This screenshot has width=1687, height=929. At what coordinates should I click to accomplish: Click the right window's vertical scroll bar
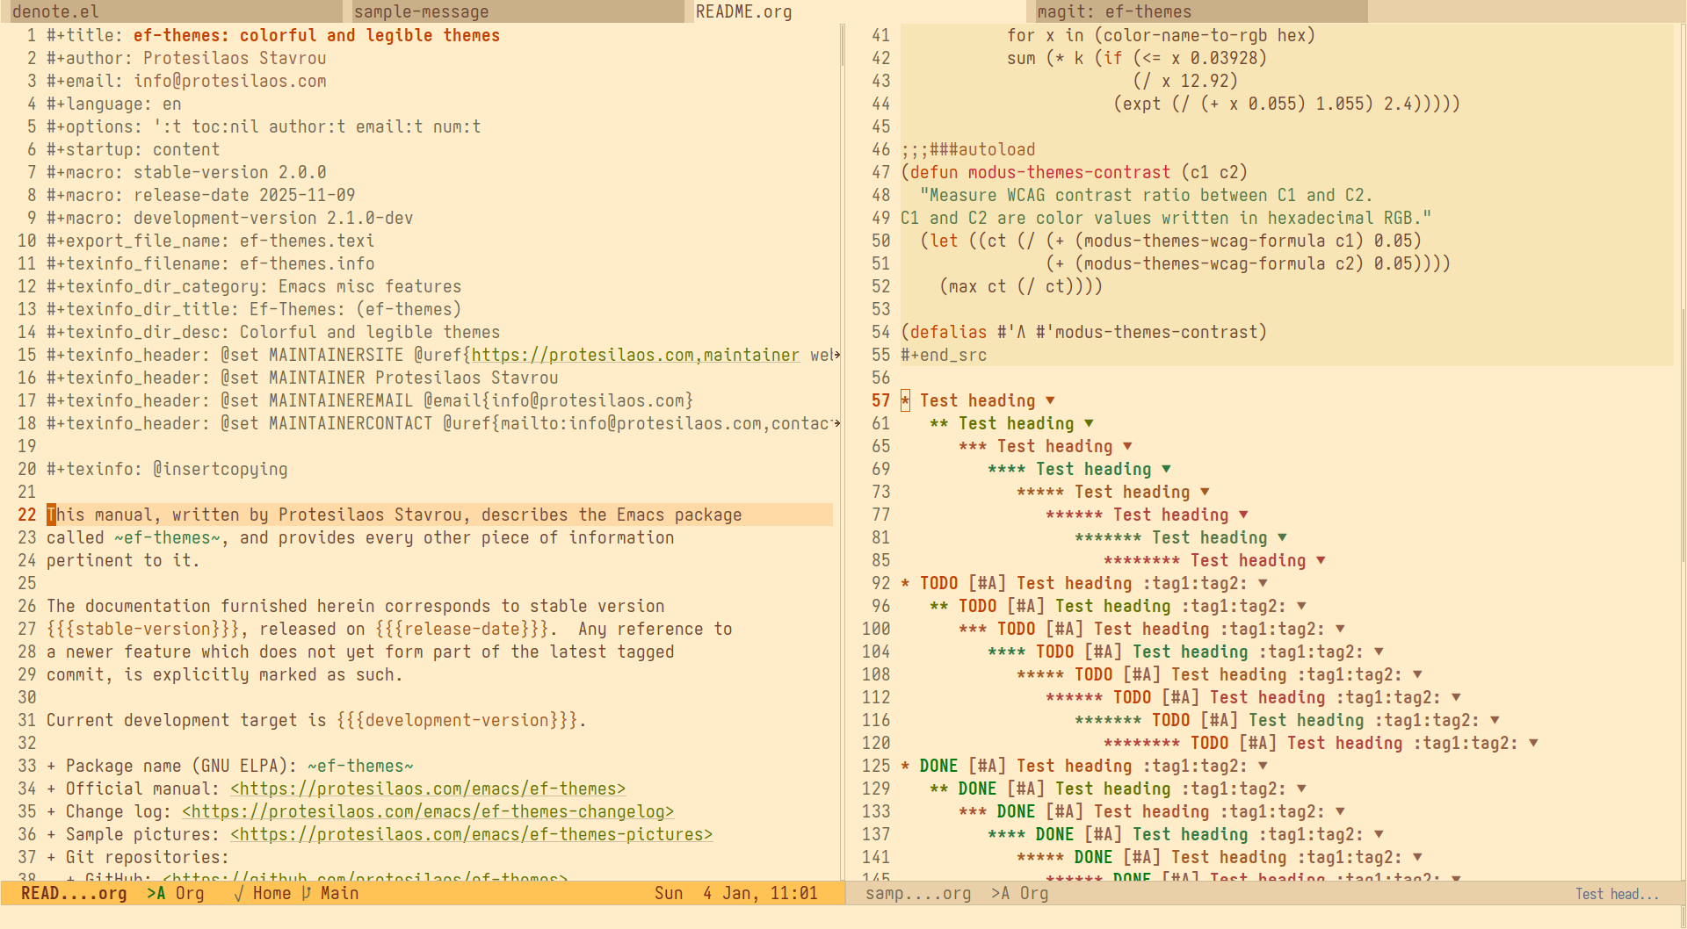[x=1682, y=439]
